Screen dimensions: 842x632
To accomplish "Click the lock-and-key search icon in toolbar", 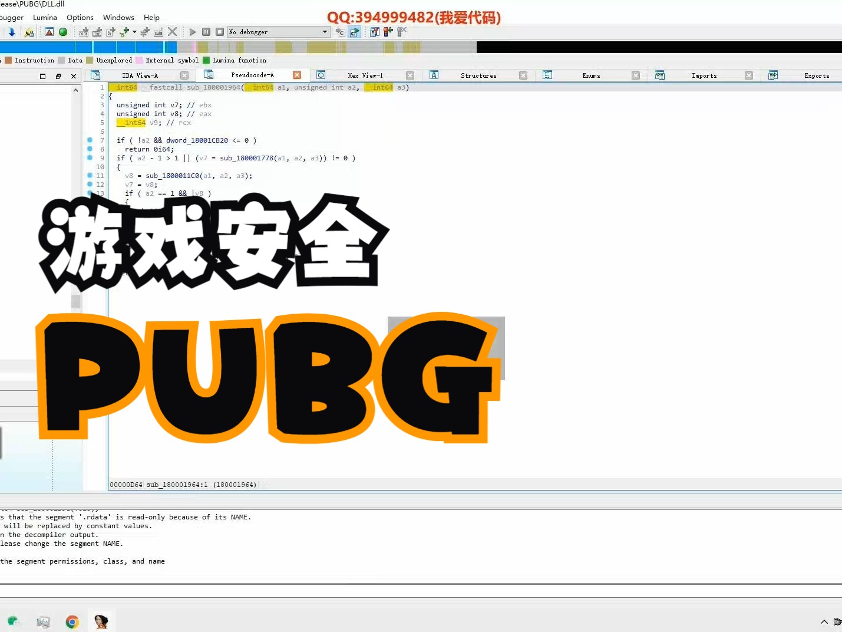I will [29, 32].
